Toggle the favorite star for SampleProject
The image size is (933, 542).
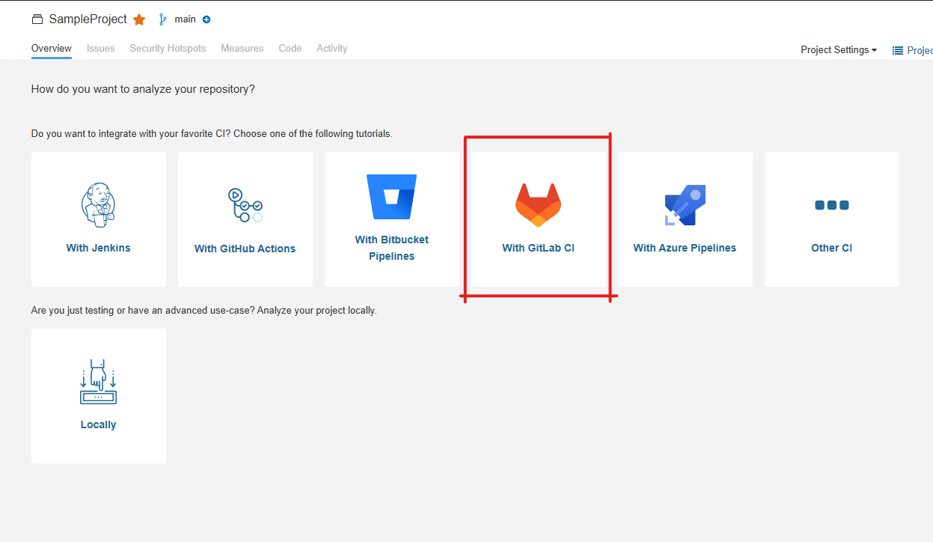click(138, 19)
